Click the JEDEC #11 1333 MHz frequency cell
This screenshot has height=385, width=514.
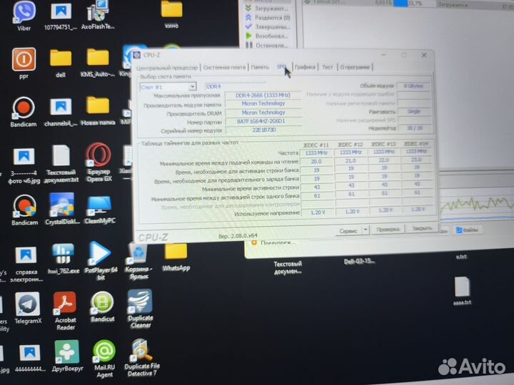point(316,153)
